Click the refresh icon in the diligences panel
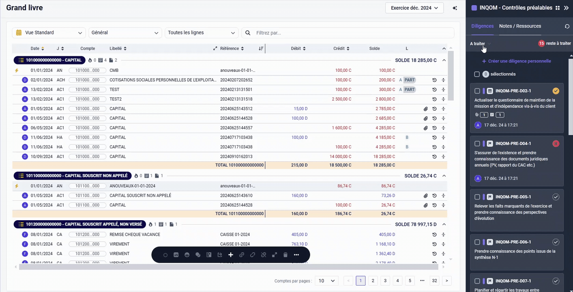This screenshot has width=573, height=292. [x=567, y=26]
